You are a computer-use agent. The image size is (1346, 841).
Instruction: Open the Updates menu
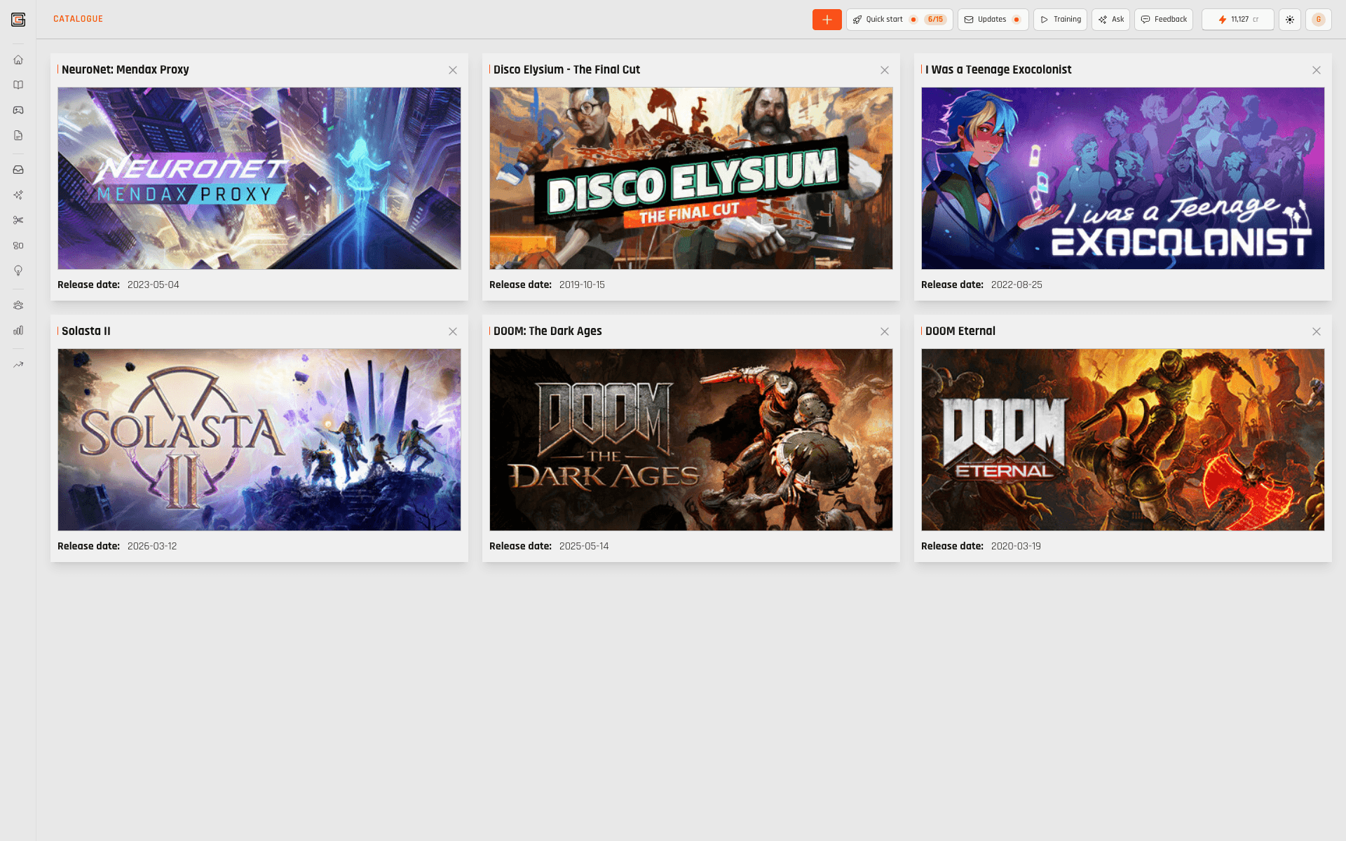(x=993, y=20)
